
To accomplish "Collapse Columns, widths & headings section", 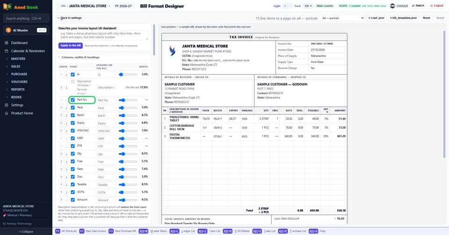I will click(79, 57).
